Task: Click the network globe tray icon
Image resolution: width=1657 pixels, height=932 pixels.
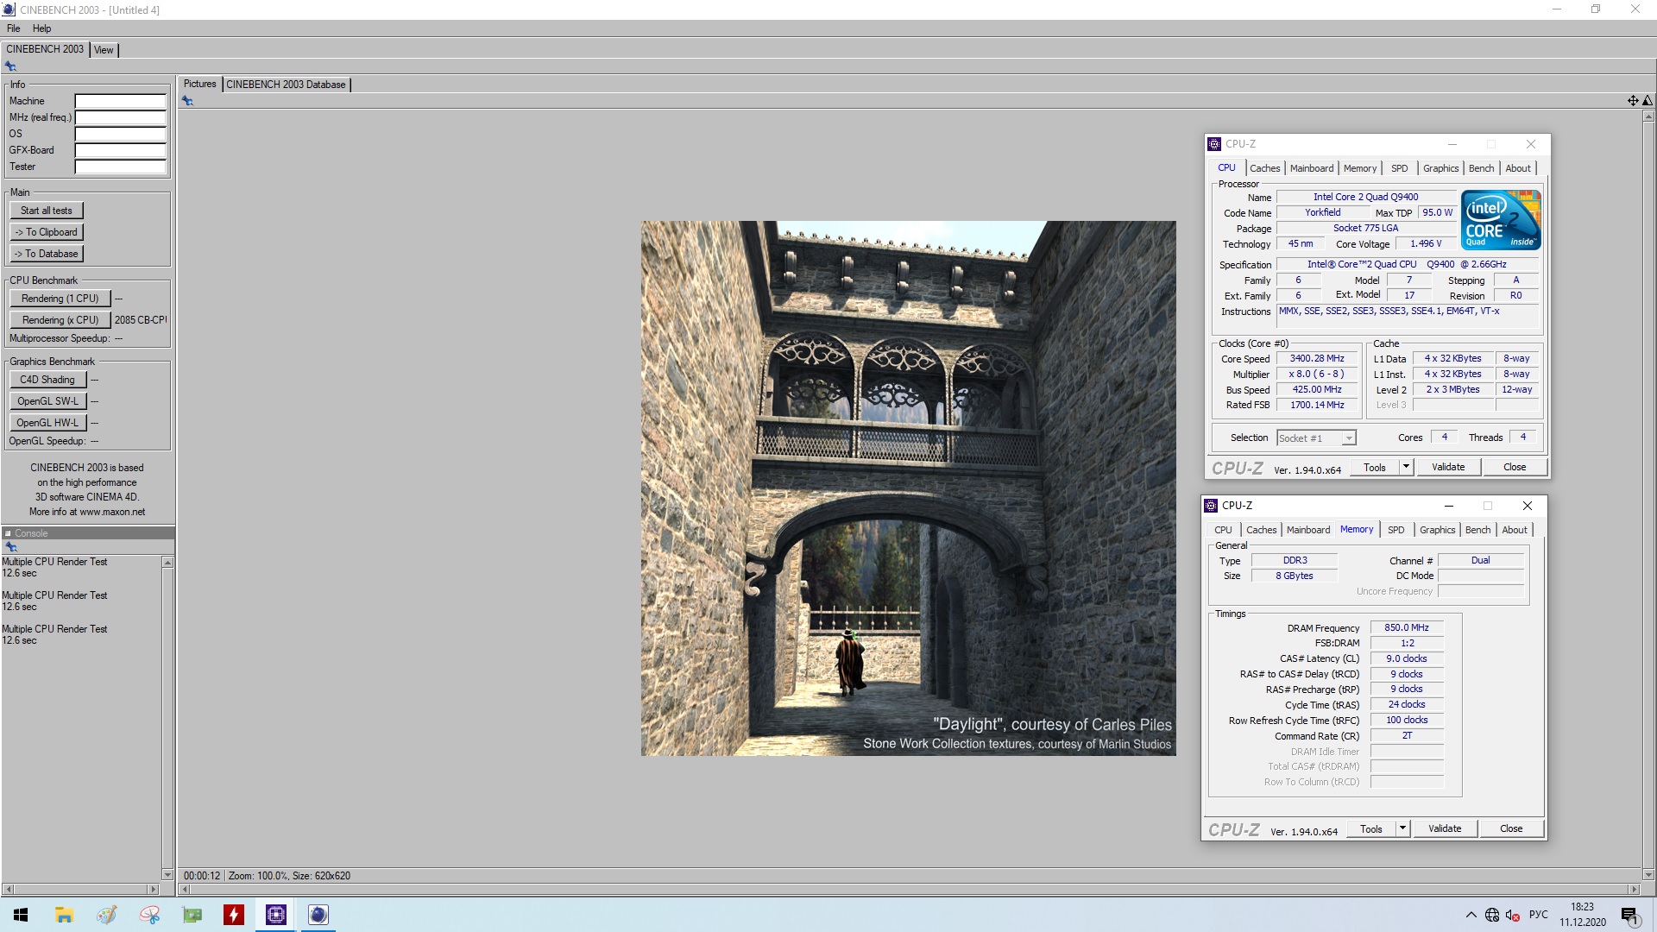Action: (1492, 915)
